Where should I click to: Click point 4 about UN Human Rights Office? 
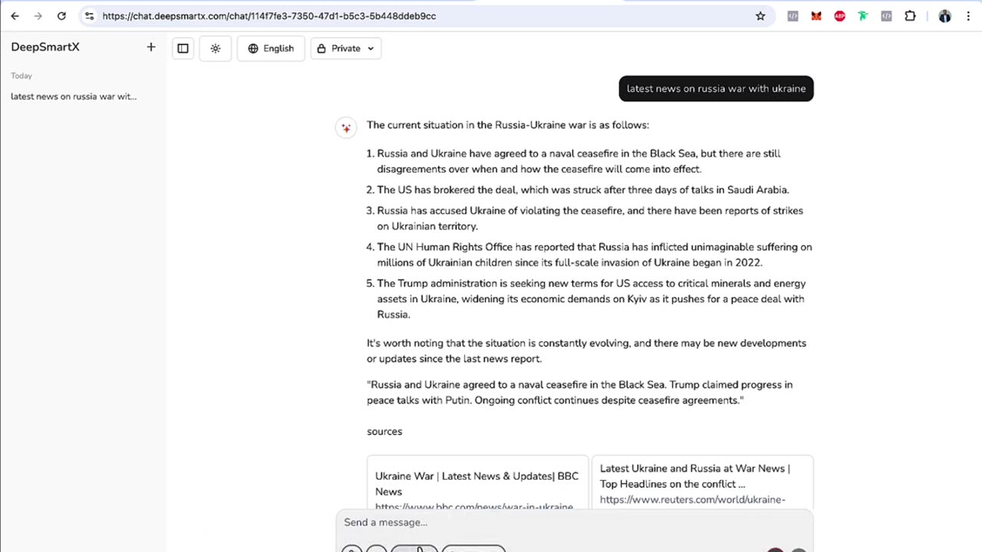tap(595, 255)
